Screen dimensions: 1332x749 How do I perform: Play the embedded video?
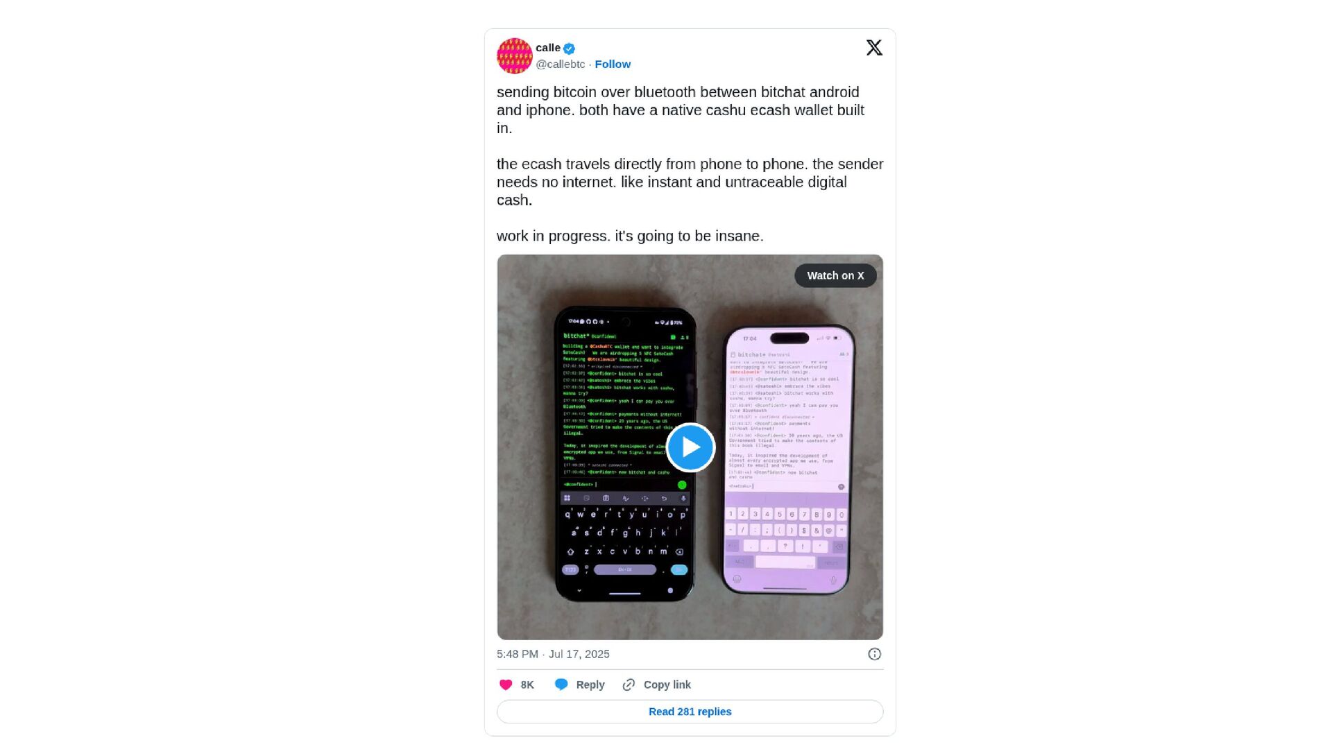coord(690,447)
